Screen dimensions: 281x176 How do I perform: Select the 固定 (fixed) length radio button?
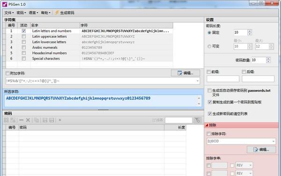(x=209, y=33)
